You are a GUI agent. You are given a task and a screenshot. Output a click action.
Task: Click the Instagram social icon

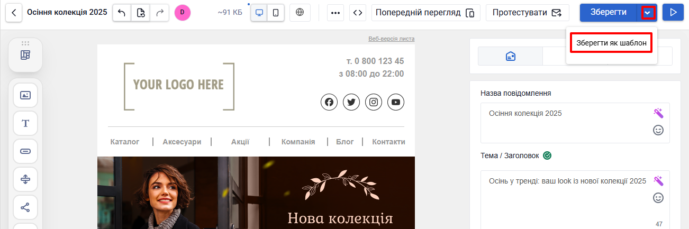tap(374, 102)
